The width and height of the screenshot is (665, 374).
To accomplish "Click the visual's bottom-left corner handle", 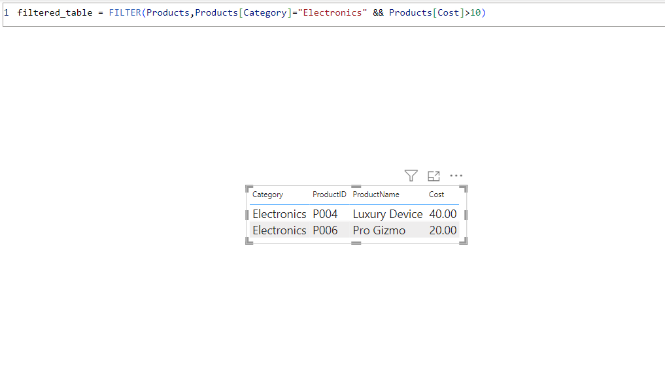I will pos(249,241).
